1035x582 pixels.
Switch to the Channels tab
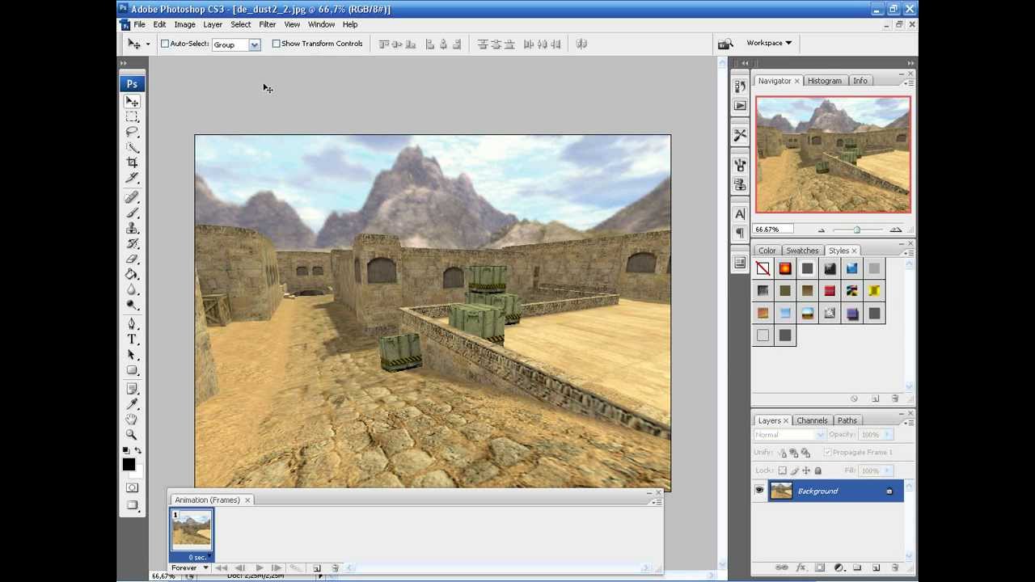coord(812,420)
